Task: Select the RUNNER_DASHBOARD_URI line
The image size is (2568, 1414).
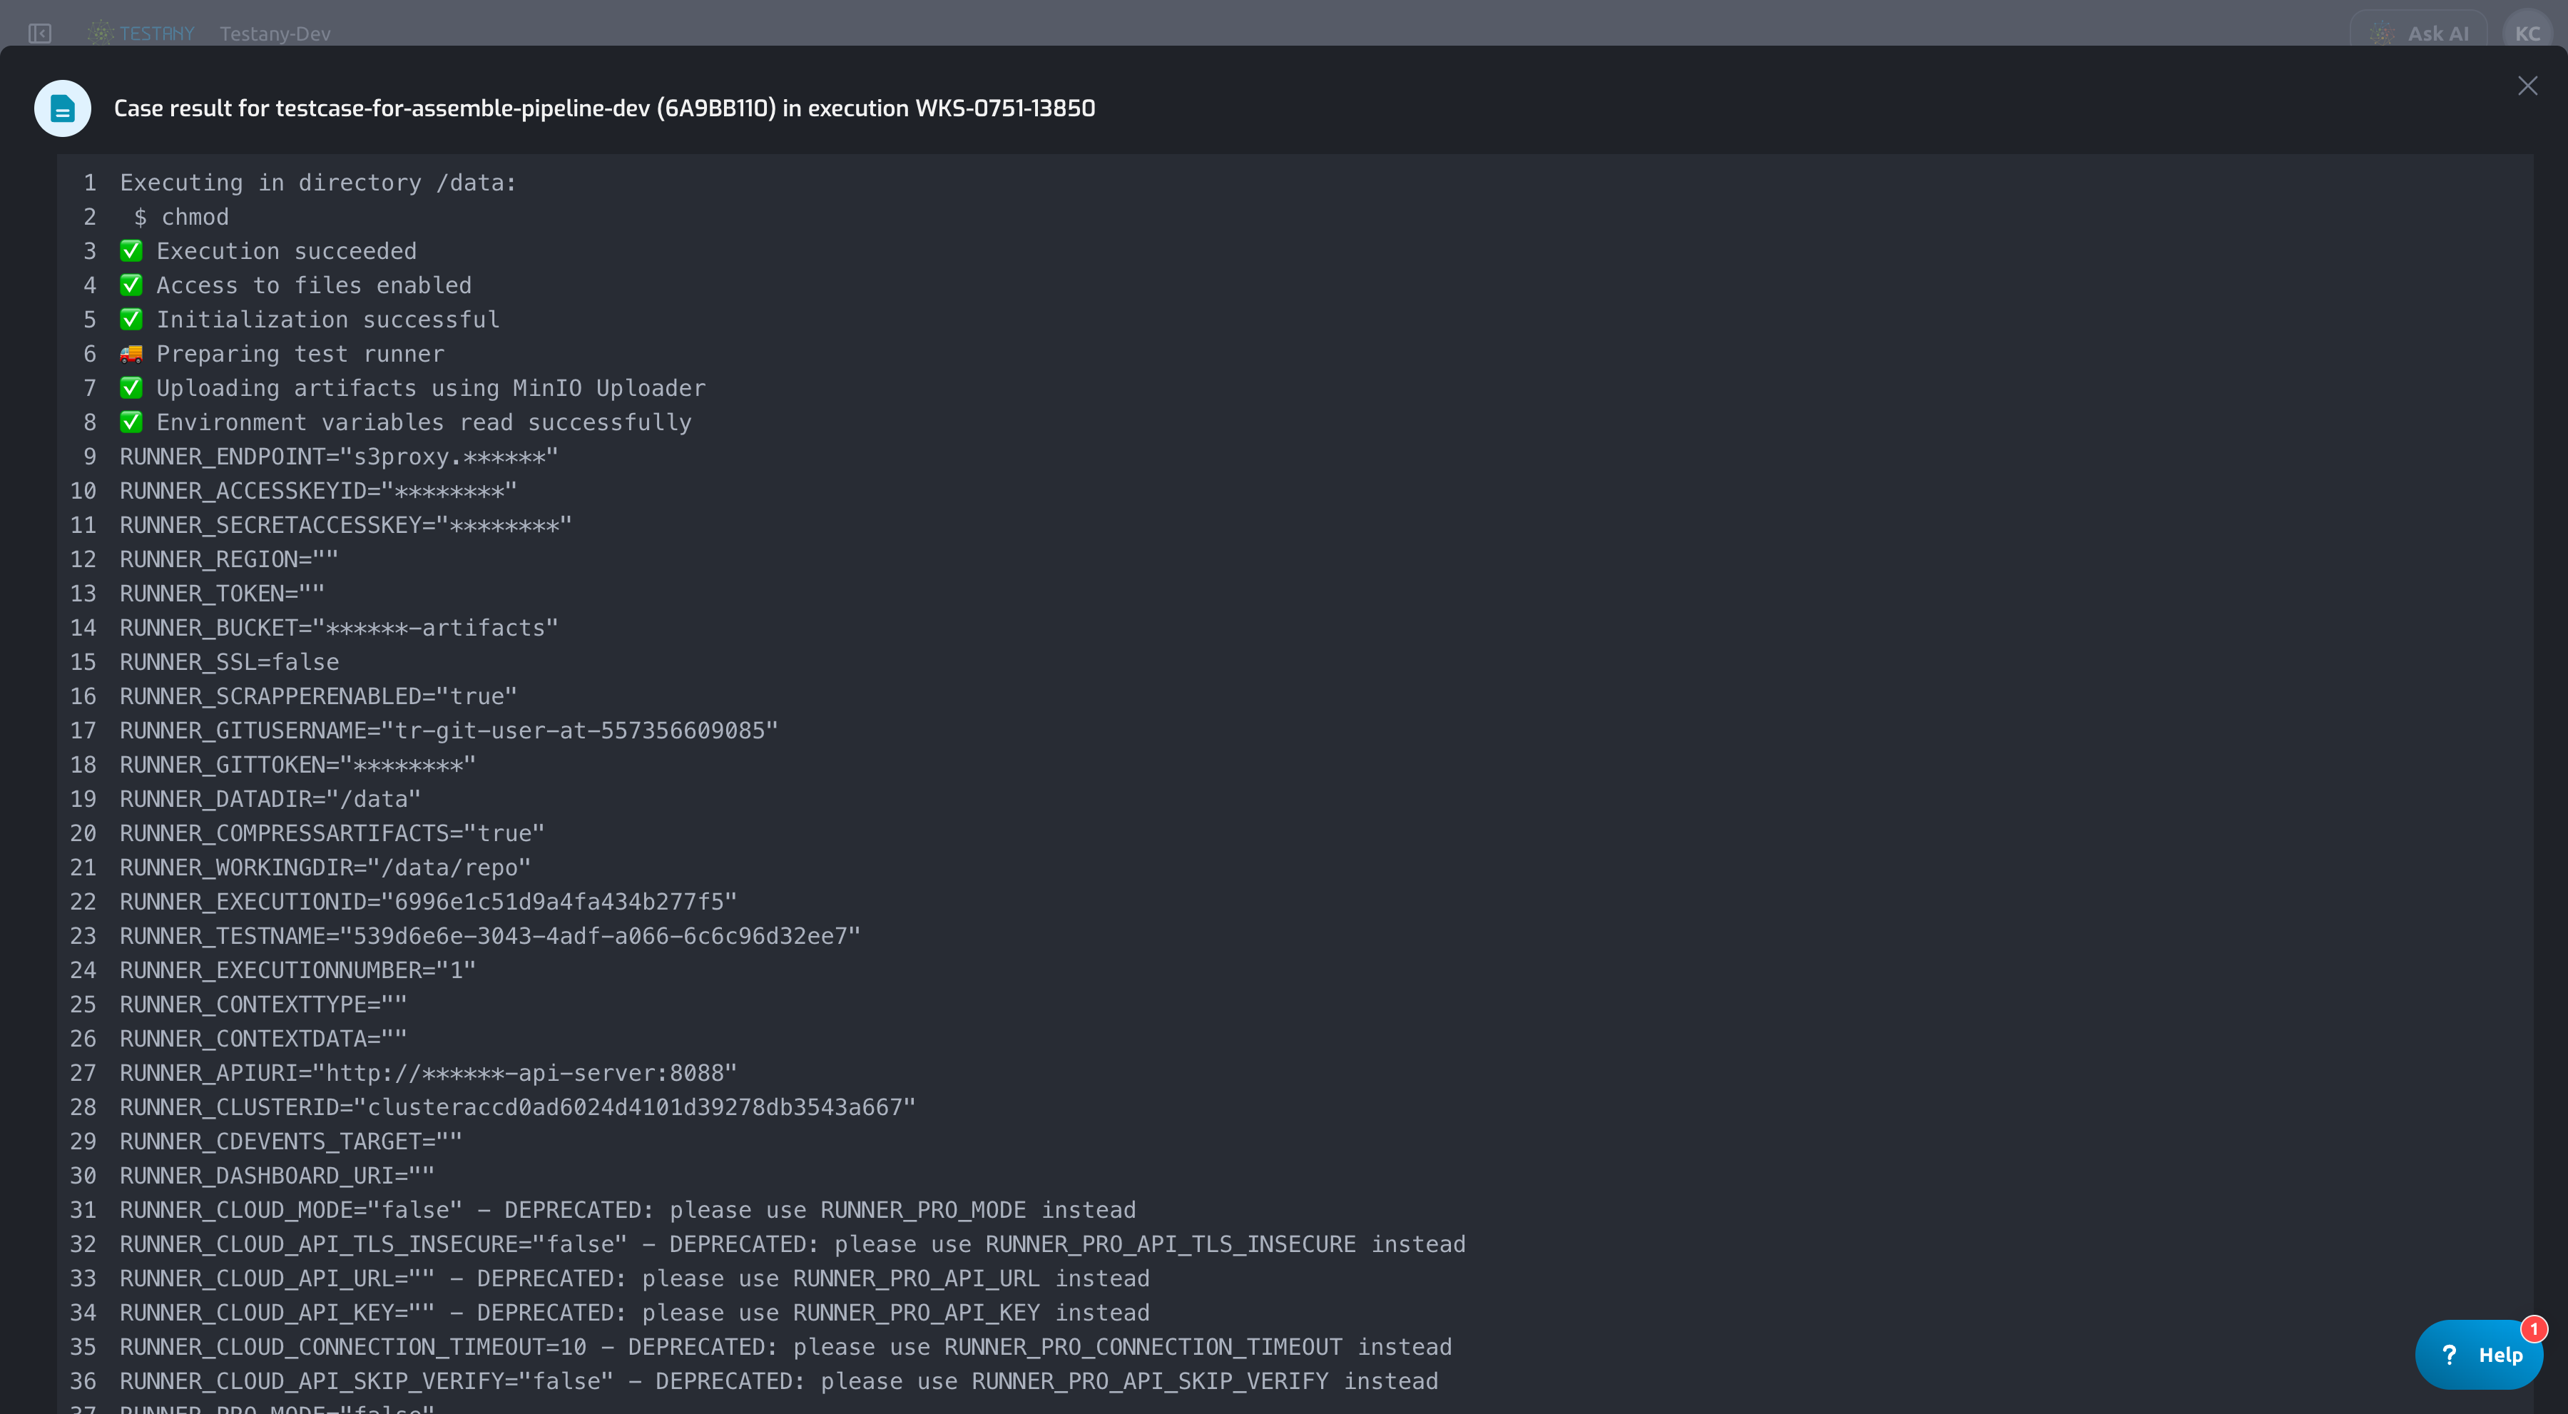Action: coord(277,1175)
